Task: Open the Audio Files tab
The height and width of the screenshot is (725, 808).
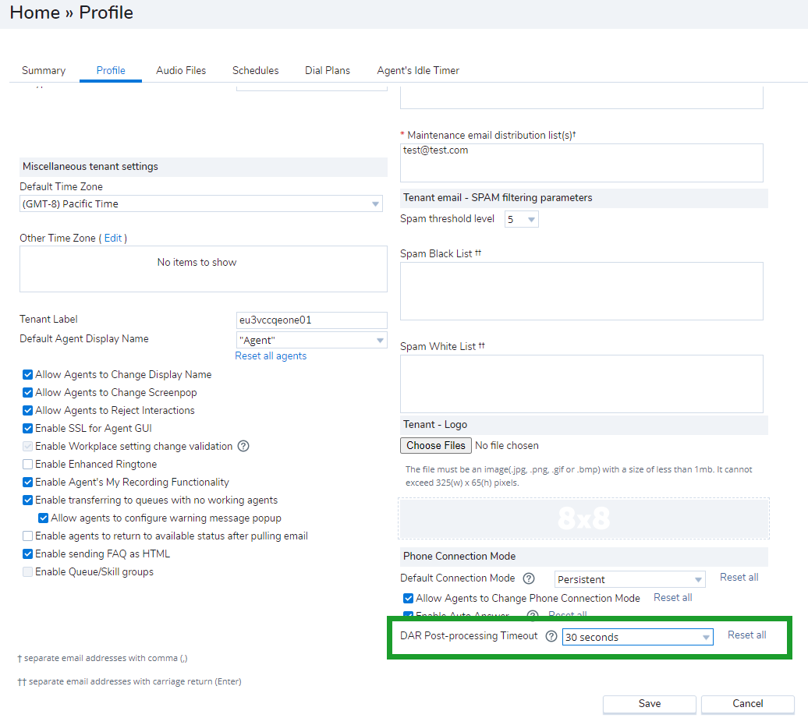Action: (x=181, y=70)
